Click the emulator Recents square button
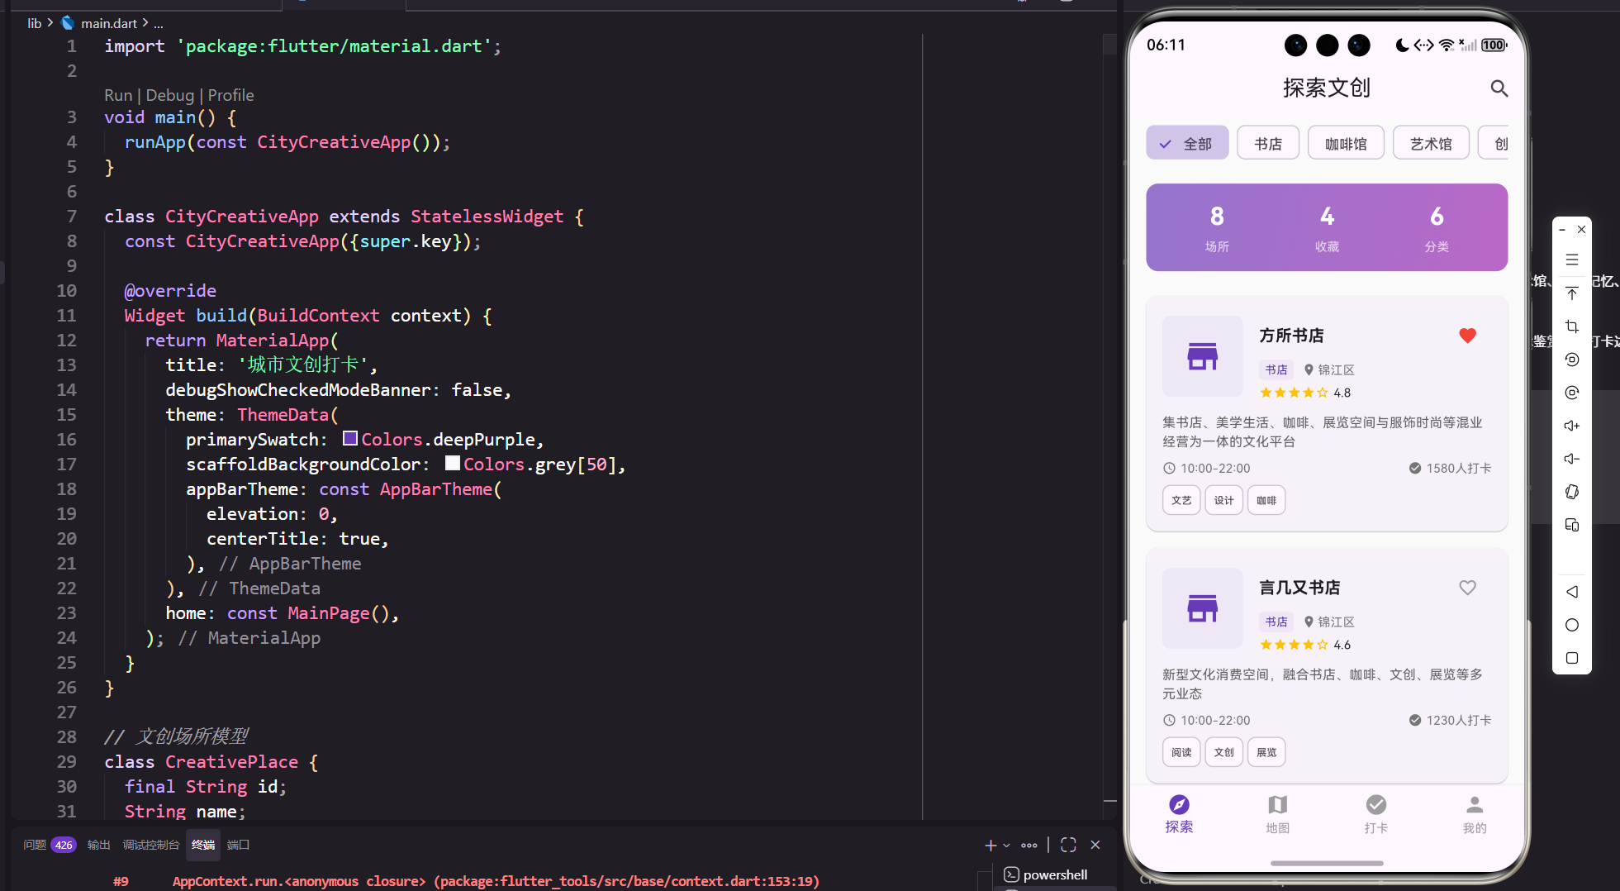The width and height of the screenshot is (1620, 891). click(x=1572, y=658)
